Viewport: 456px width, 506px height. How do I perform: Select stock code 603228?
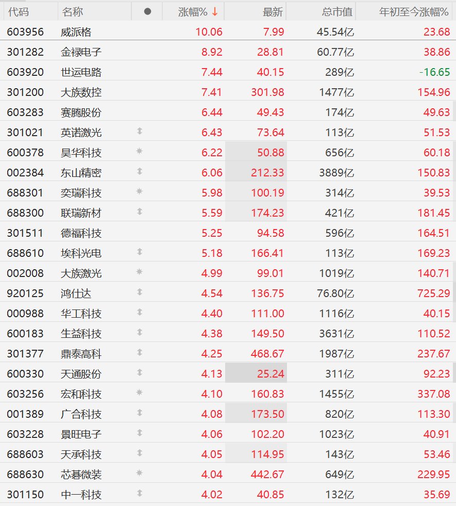point(25,434)
